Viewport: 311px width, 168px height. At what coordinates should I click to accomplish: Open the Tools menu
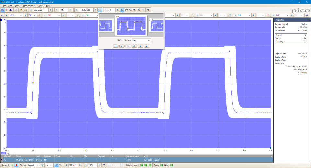40,6
